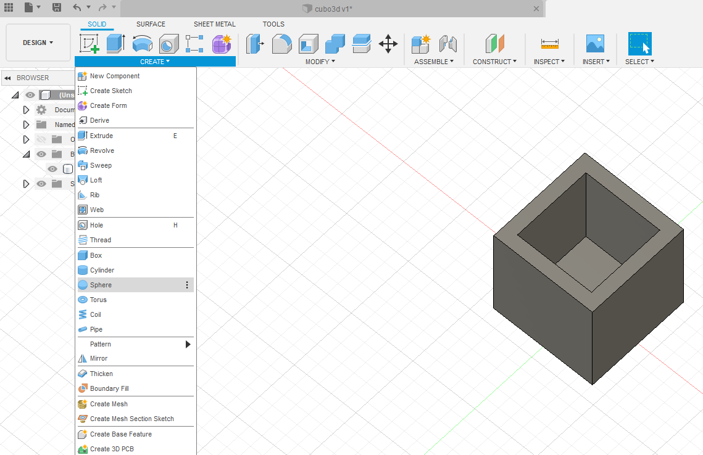Show the hidden Origin folder via eye icon
The width and height of the screenshot is (703, 455).
point(41,139)
